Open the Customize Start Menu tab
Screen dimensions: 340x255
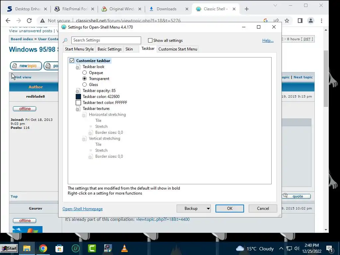[178, 49]
